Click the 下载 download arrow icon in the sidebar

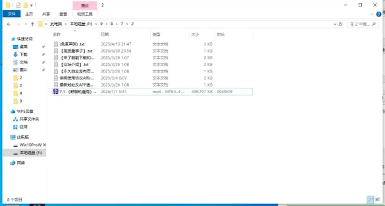pos(16,55)
